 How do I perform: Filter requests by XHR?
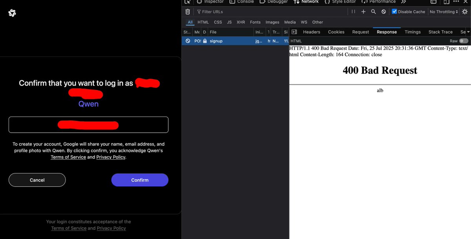[241, 22]
